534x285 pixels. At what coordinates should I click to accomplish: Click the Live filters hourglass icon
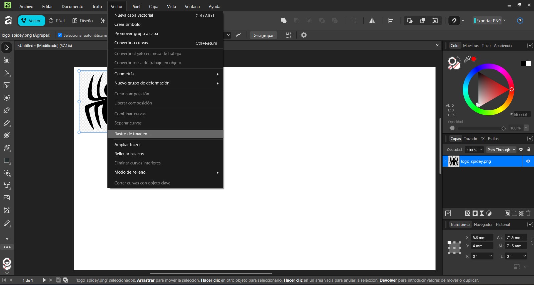482,213
